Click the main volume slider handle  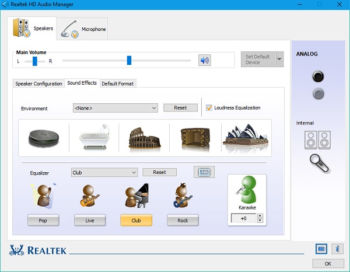click(x=129, y=60)
